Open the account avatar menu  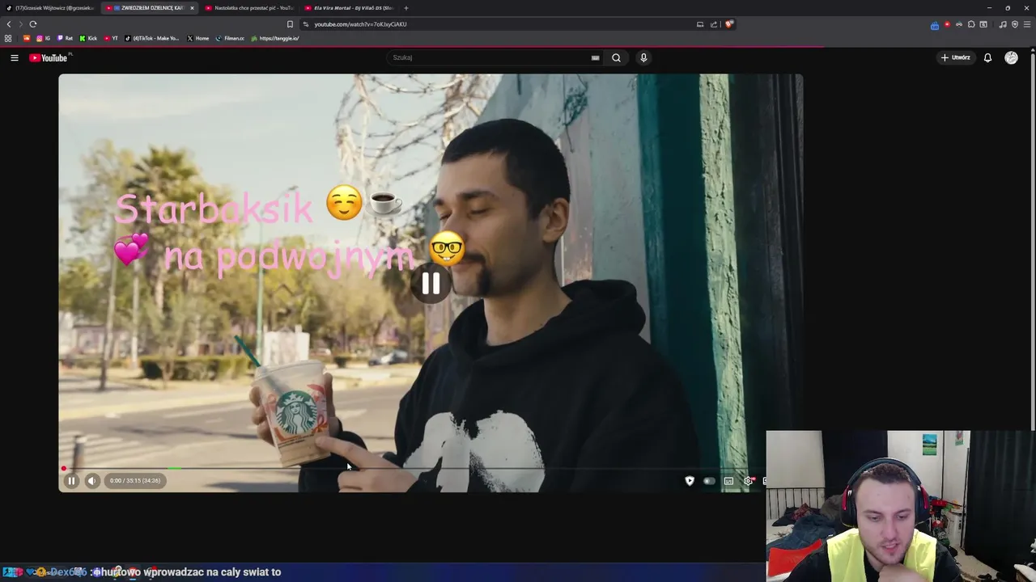(1011, 57)
